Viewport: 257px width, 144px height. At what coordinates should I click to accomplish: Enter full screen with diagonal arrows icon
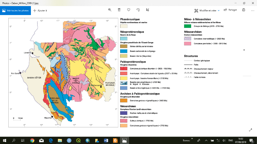click(x=250, y=130)
